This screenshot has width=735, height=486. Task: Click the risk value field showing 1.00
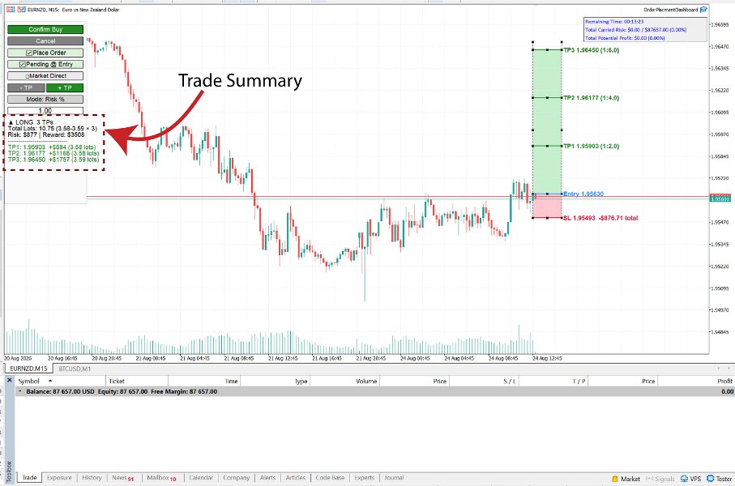click(45, 111)
